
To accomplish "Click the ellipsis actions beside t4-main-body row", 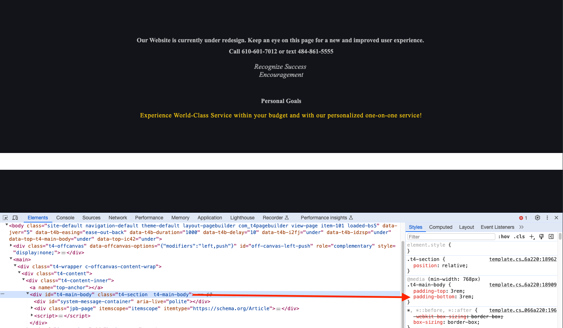I will 2,294.
